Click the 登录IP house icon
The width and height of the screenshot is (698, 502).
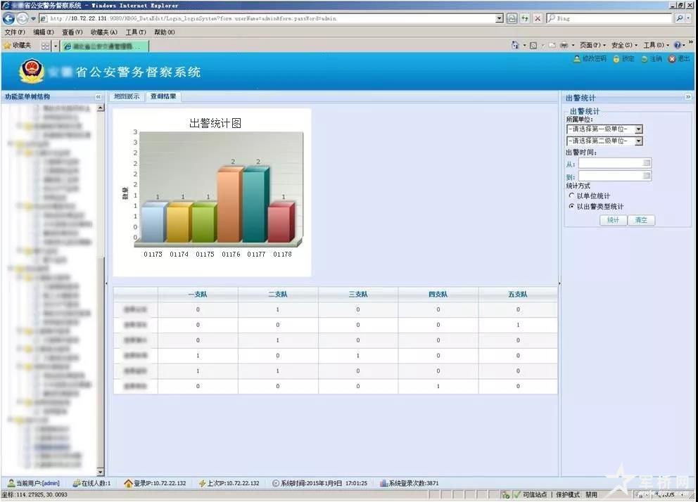click(128, 483)
